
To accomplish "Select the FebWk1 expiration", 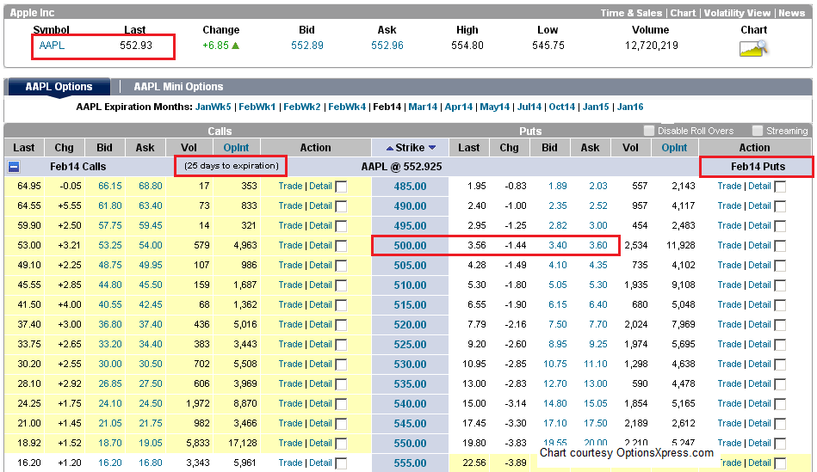I will [x=257, y=107].
